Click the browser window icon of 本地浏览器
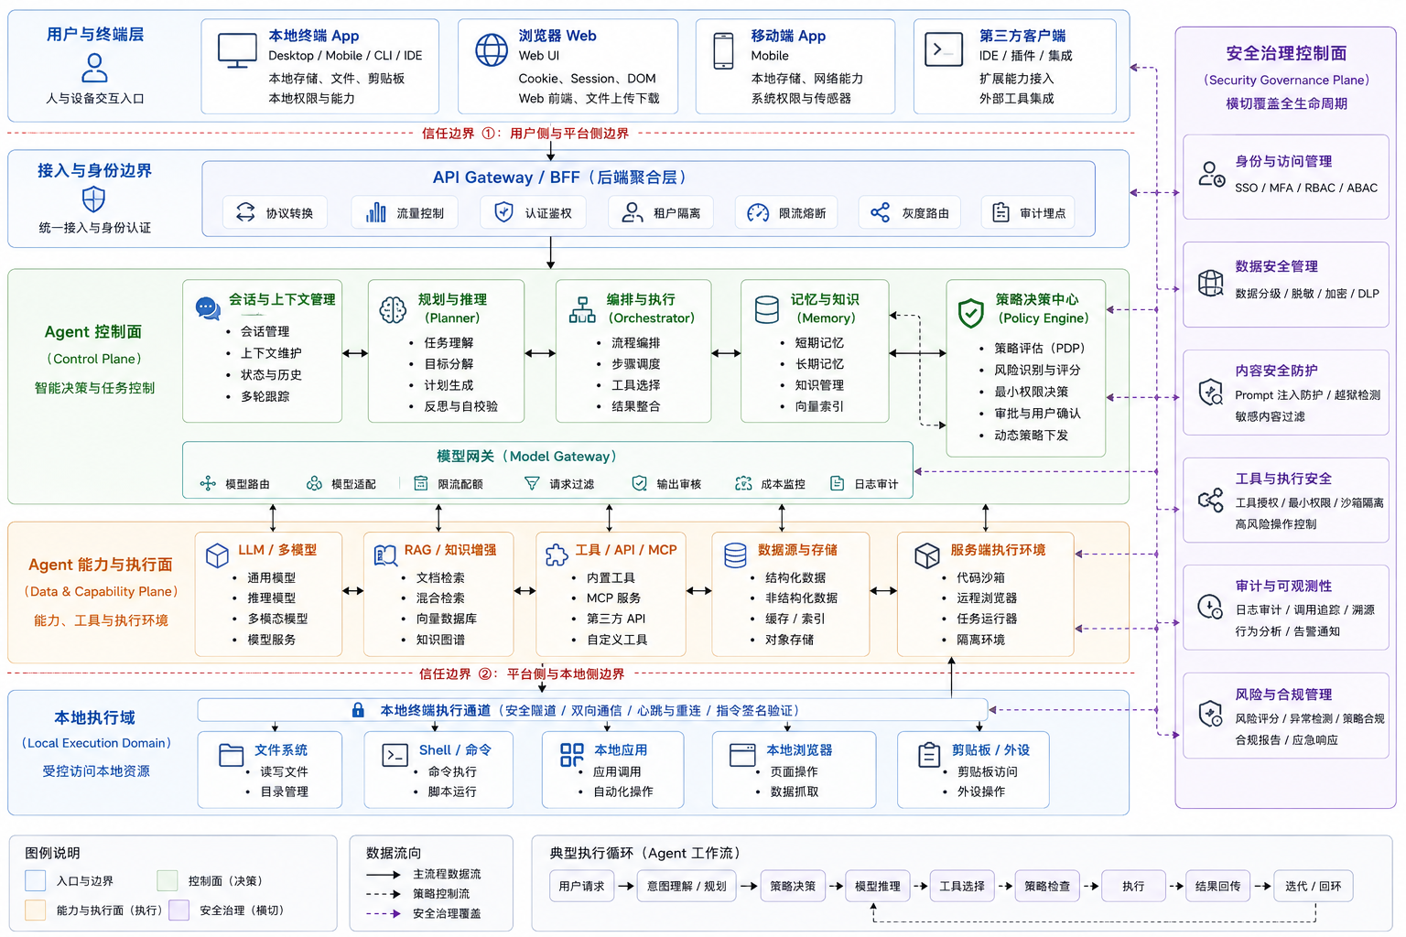Image resolution: width=1406 pixels, height=937 pixels. click(742, 755)
